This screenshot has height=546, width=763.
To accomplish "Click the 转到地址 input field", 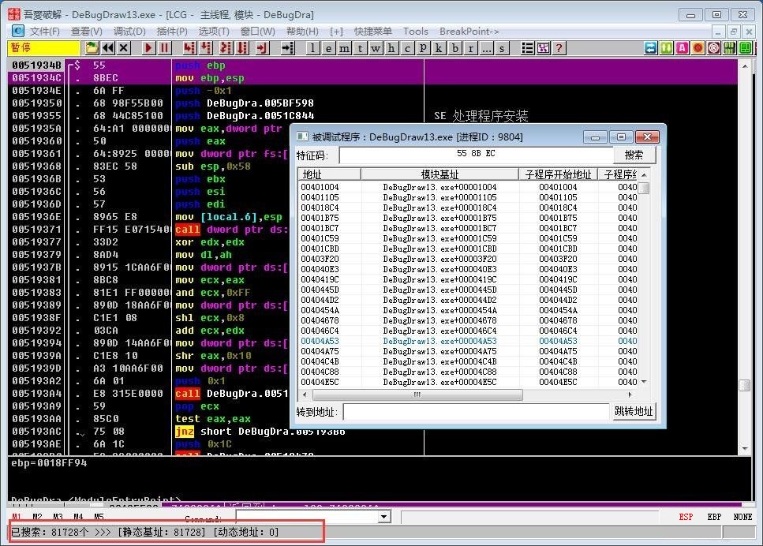I will coord(476,412).
